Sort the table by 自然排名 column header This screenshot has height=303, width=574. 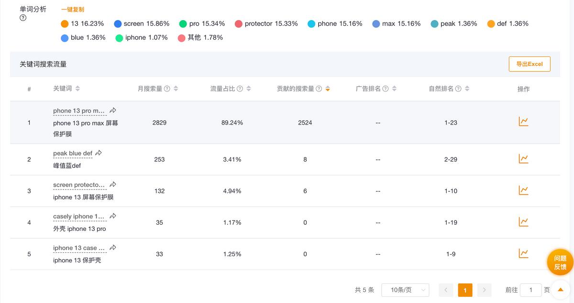point(466,88)
